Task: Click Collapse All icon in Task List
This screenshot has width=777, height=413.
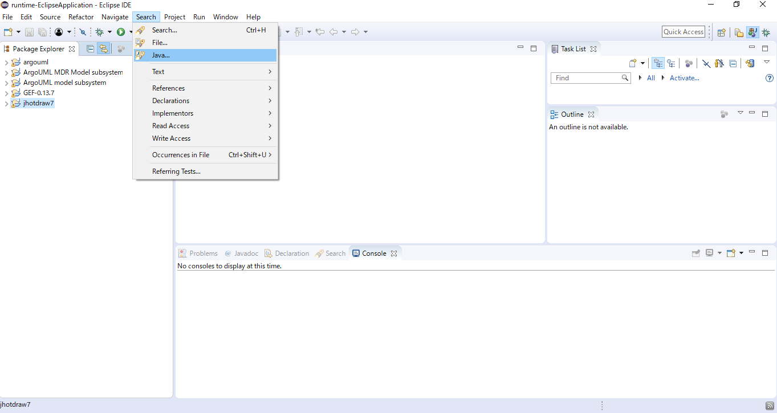Action: pos(733,63)
